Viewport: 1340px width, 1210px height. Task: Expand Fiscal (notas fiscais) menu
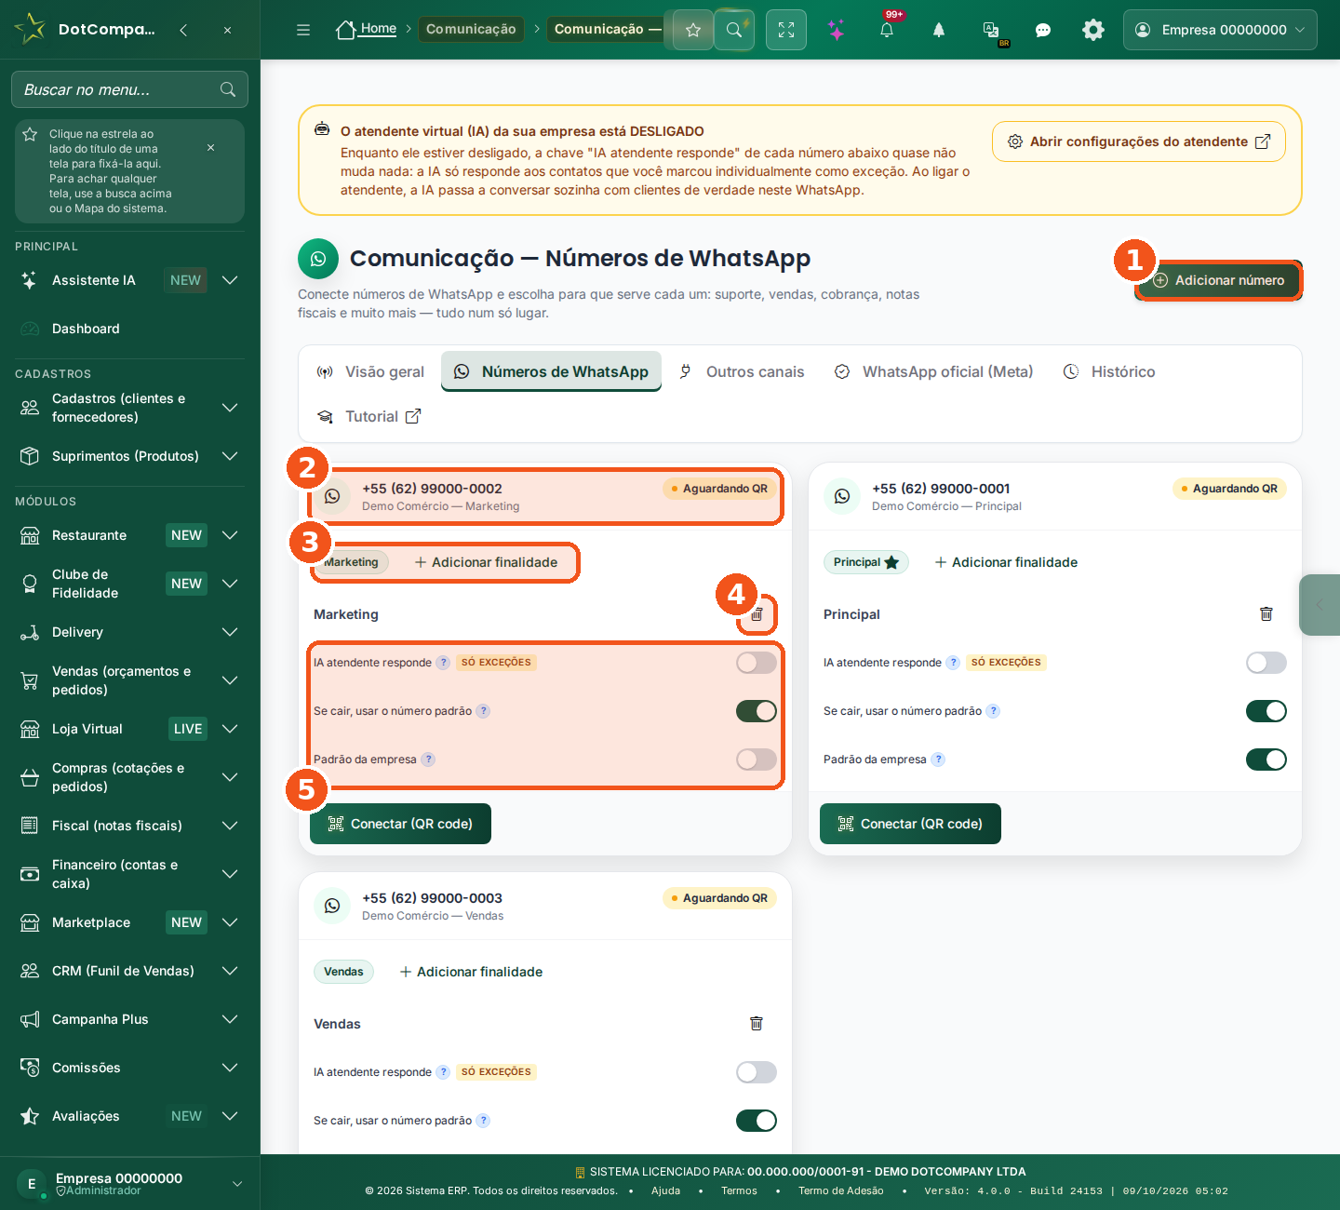point(129,826)
